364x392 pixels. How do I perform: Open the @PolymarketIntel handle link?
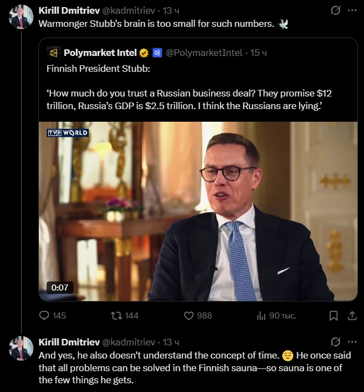[x=203, y=53]
